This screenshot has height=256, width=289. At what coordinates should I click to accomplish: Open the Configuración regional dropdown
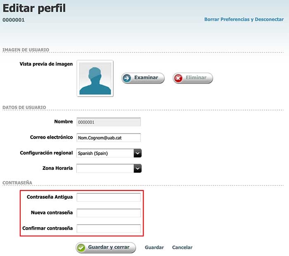[x=137, y=153]
